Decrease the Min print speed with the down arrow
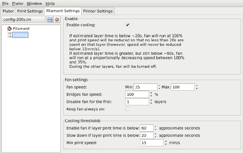The width and height of the screenshot is (243, 153). [x=166, y=144]
